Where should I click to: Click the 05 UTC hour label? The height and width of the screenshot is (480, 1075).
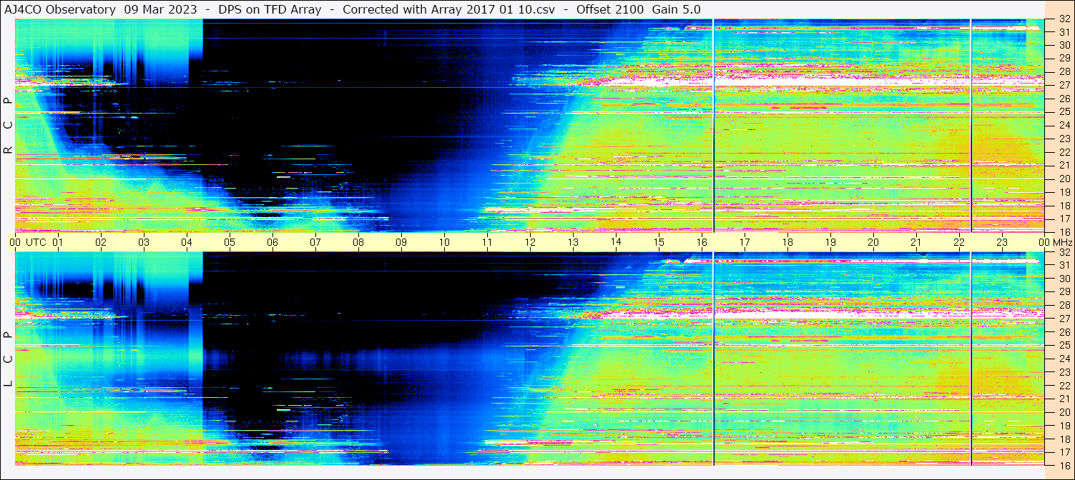(x=230, y=242)
